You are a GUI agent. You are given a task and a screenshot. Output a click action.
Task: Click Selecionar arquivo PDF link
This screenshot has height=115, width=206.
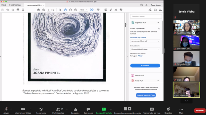pyautogui.click(x=138, y=38)
